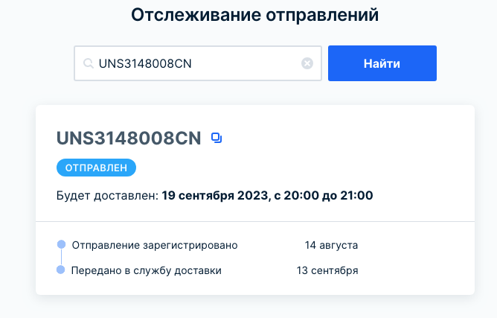497x318 pixels.
Task: Click the horizontal divider in the result card
Action: coord(255,221)
